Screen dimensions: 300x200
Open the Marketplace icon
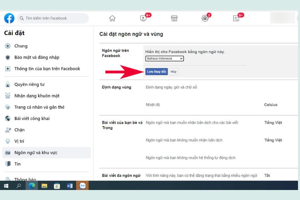coord(174,18)
